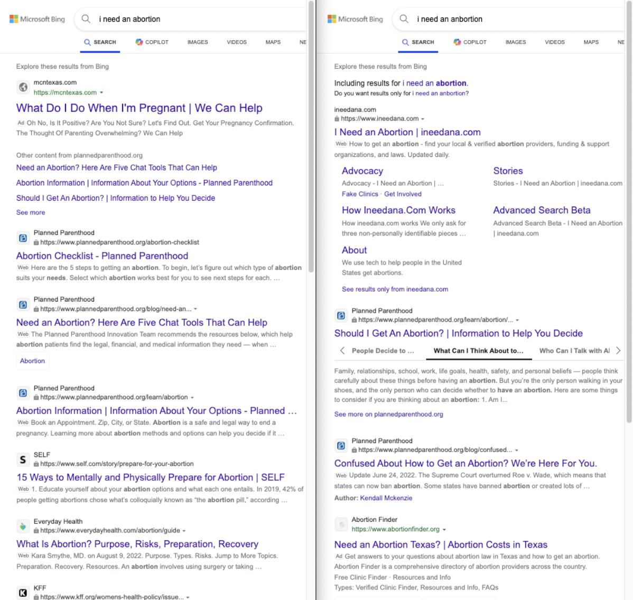Open the dropdown arrow after everydayhealth.com URL
The width and height of the screenshot is (633, 600).
[x=184, y=531]
